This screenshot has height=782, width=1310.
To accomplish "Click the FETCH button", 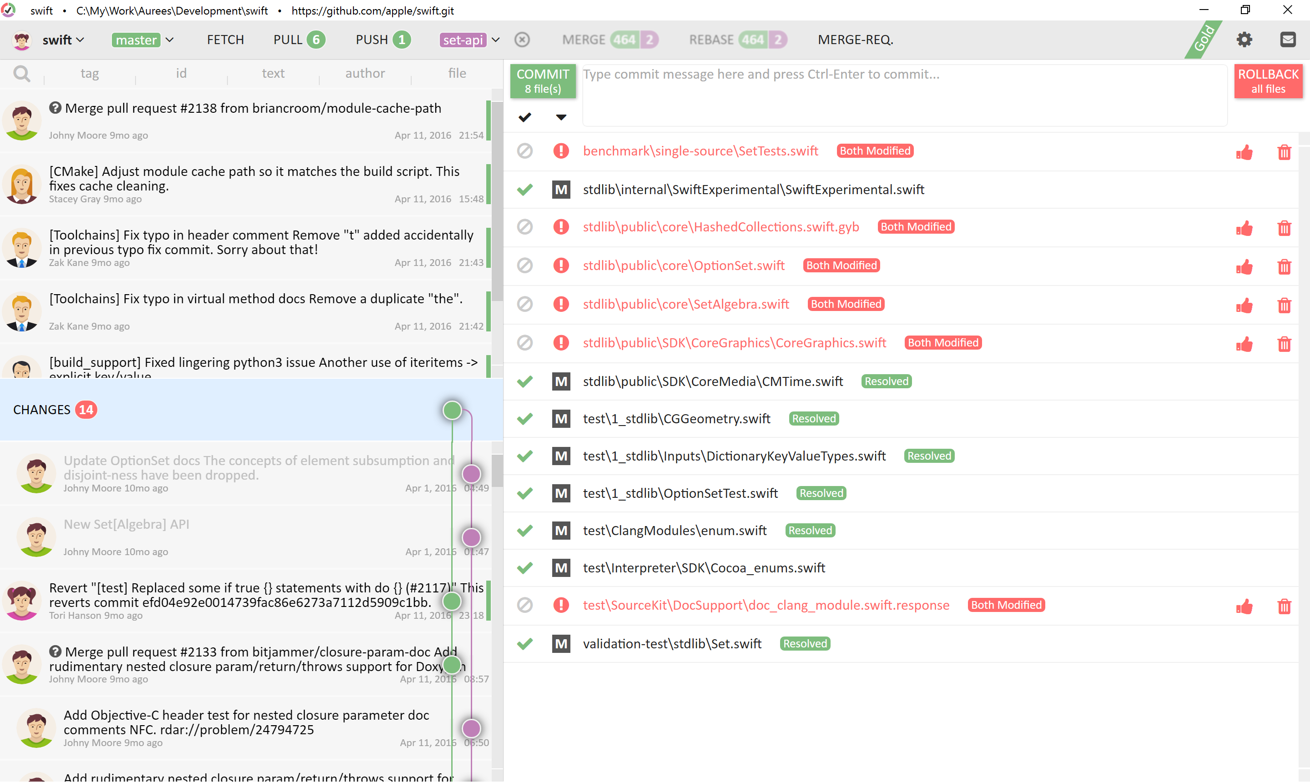I will pyautogui.click(x=225, y=40).
